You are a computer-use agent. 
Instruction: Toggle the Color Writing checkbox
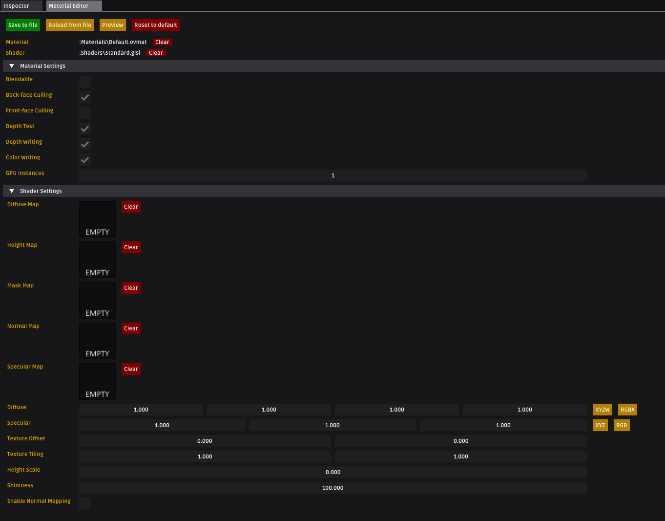click(85, 160)
